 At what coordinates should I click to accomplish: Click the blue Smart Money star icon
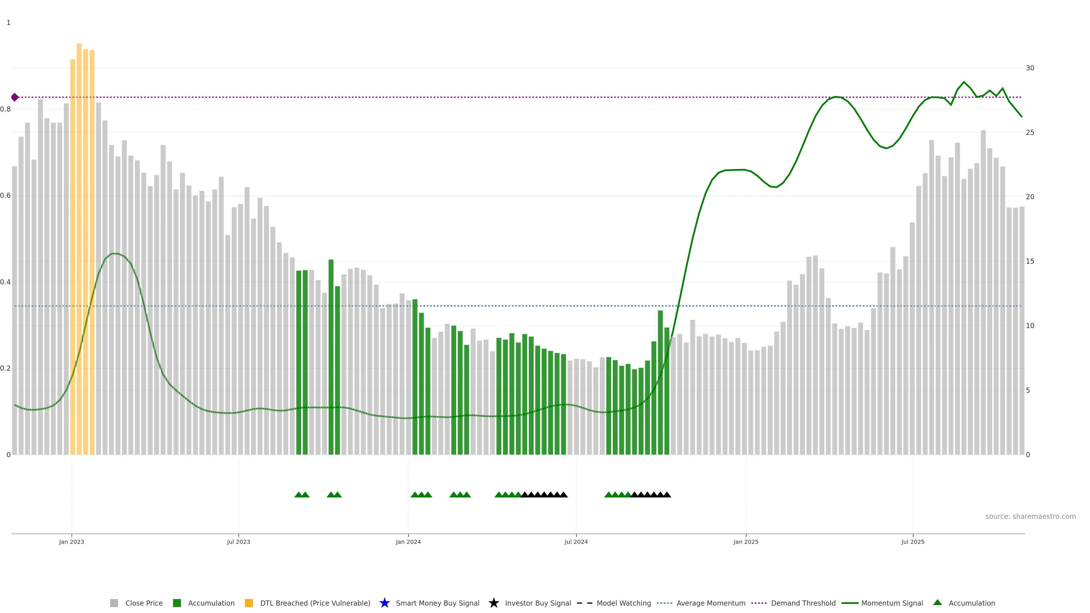[385, 603]
